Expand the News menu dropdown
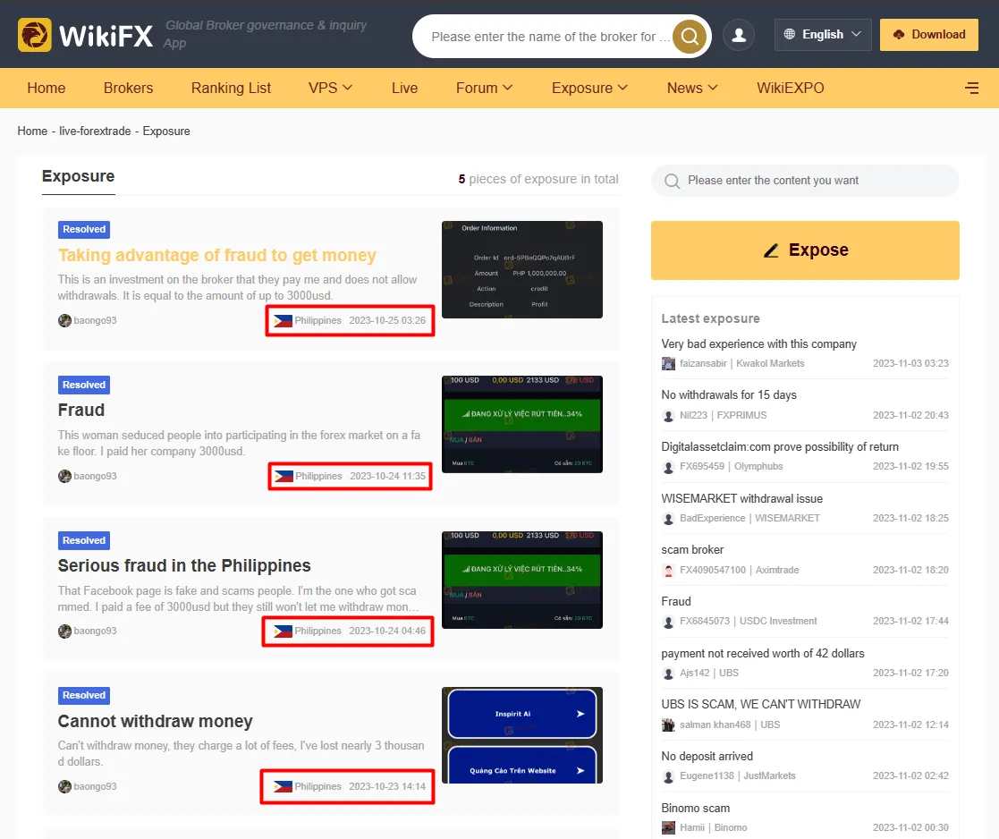 [692, 88]
